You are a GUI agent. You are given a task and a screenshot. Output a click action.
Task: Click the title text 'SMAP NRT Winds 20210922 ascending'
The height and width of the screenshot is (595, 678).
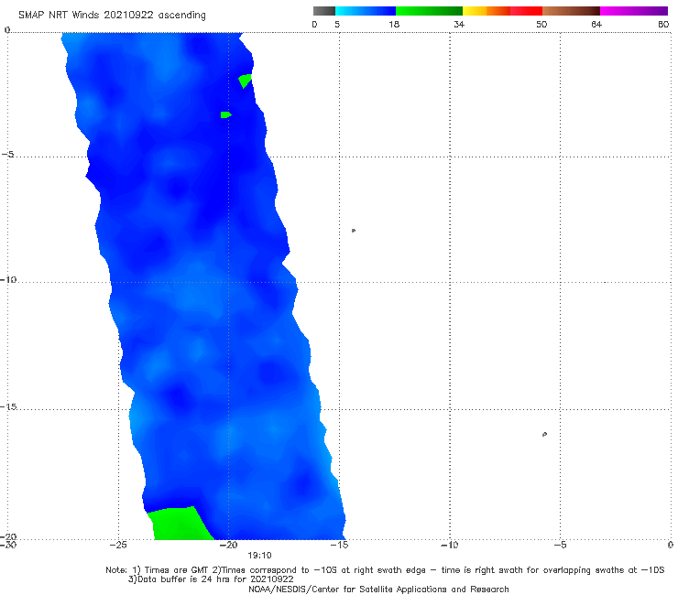pos(112,16)
